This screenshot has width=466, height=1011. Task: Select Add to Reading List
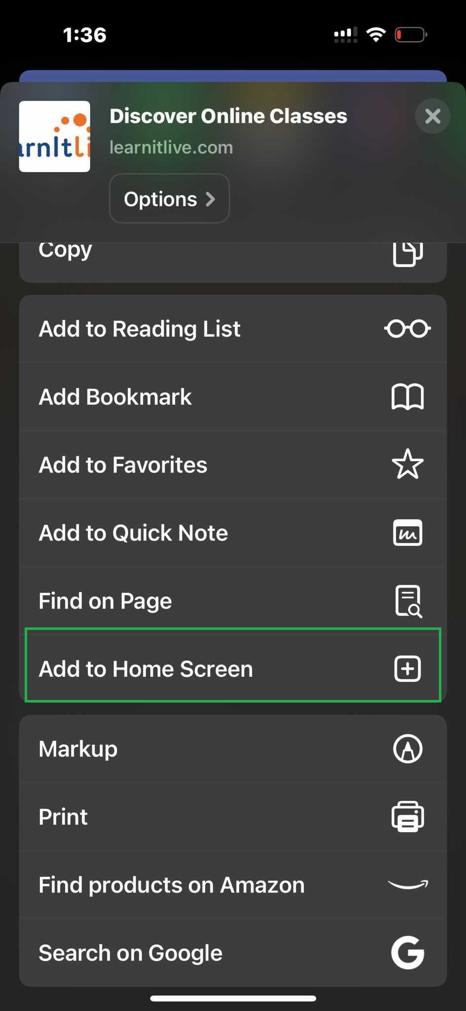pyautogui.click(x=140, y=329)
